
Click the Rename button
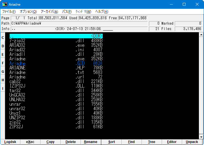91,142
